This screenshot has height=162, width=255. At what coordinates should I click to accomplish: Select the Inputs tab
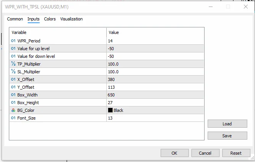[x=34, y=19]
